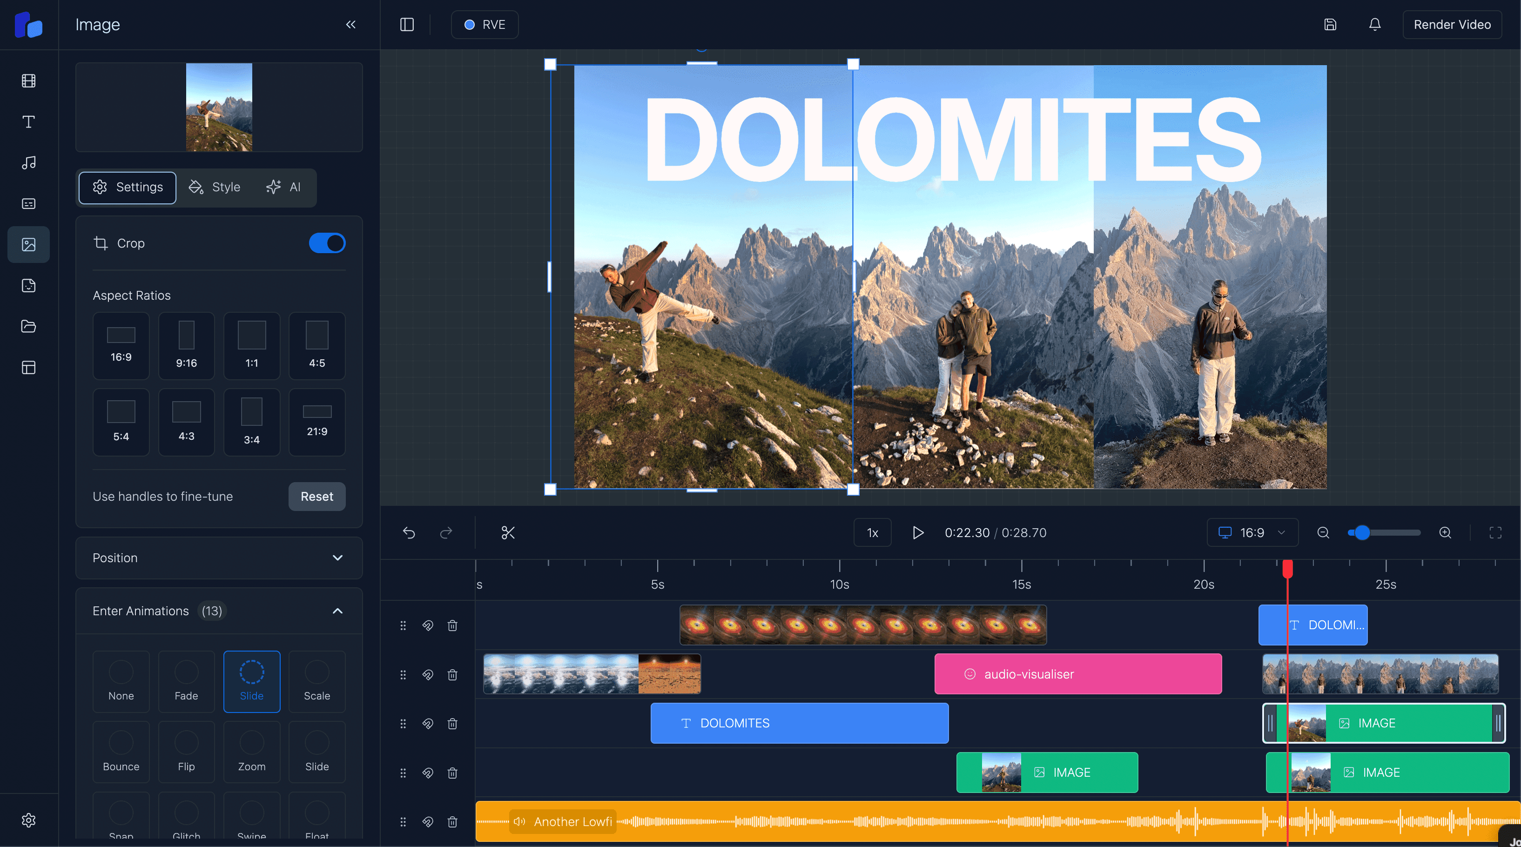Screen dimensions: 1521x847
Task: Open the Text tool in sidebar
Action: click(28, 121)
